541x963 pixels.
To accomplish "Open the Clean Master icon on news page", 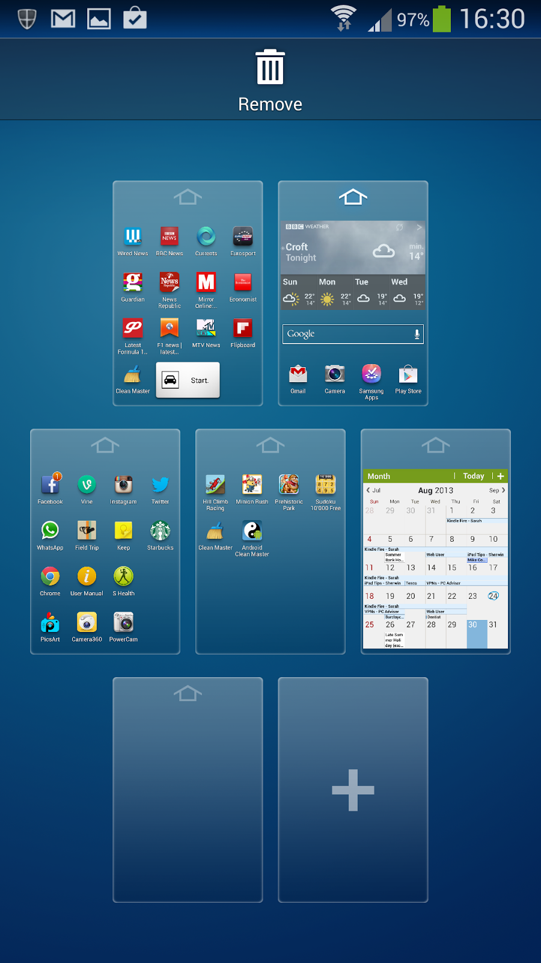I will point(133,374).
